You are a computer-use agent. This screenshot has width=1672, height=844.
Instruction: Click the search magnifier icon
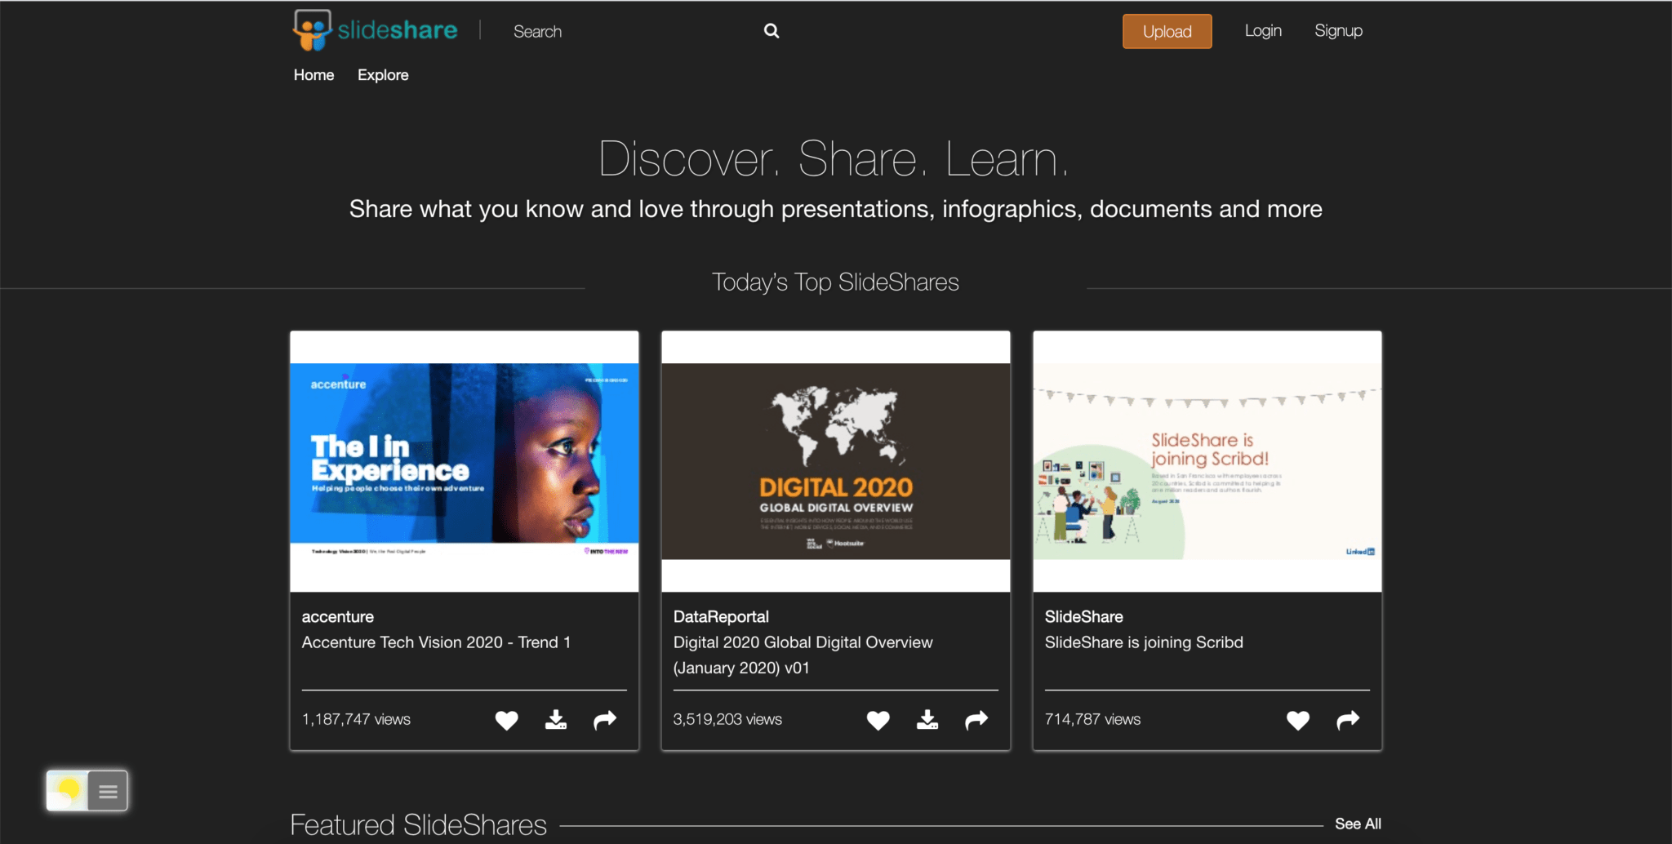(x=771, y=30)
